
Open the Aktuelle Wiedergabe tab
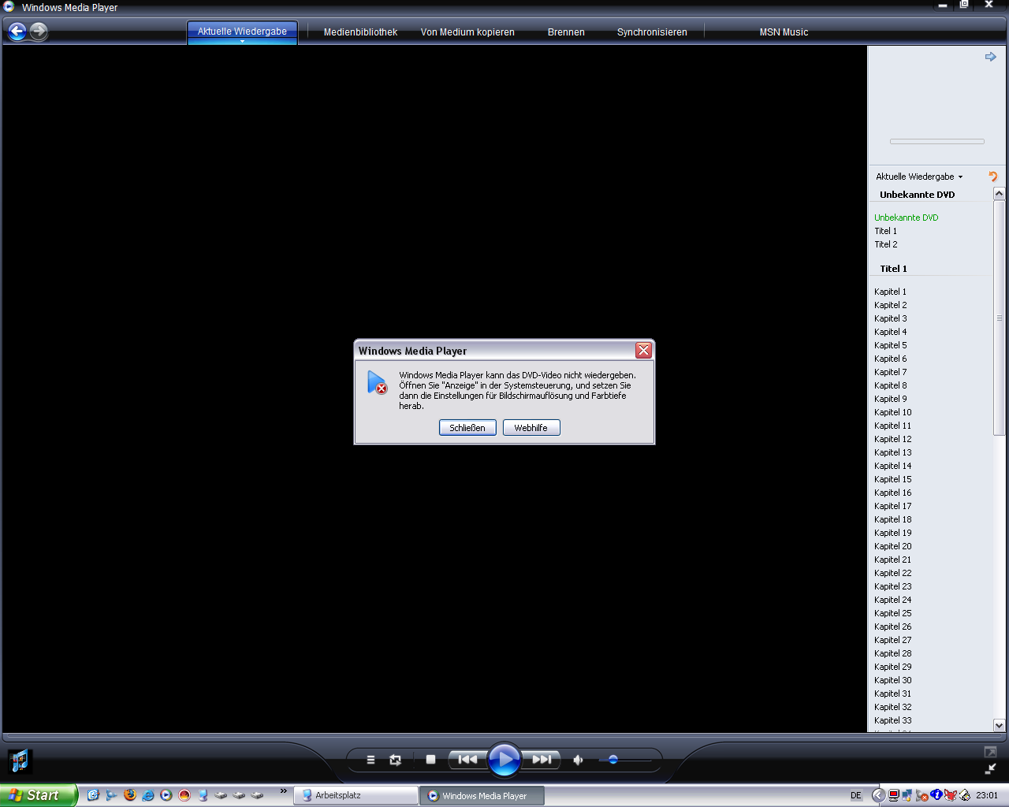tap(242, 31)
